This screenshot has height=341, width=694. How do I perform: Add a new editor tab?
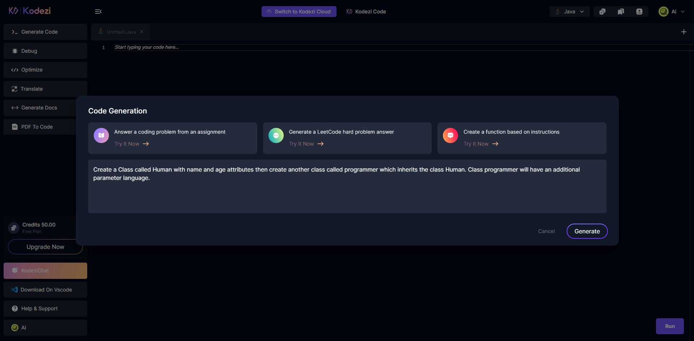click(x=684, y=32)
